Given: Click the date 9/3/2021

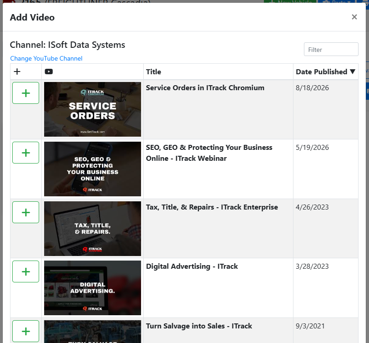Looking at the screenshot, I should click(310, 326).
